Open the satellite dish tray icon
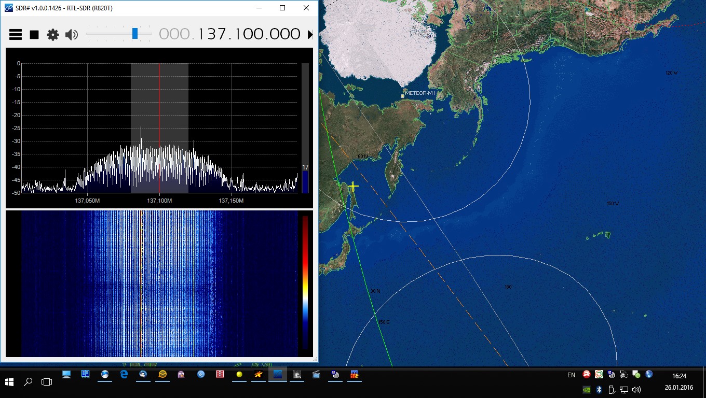The width and height of the screenshot is (706, 398). pyautogui.click(x=624, y=374)
